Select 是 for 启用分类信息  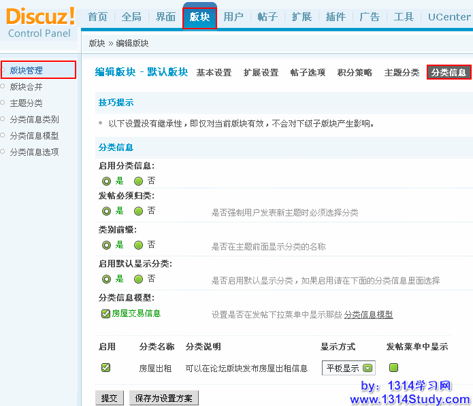[x=106, y=181]
